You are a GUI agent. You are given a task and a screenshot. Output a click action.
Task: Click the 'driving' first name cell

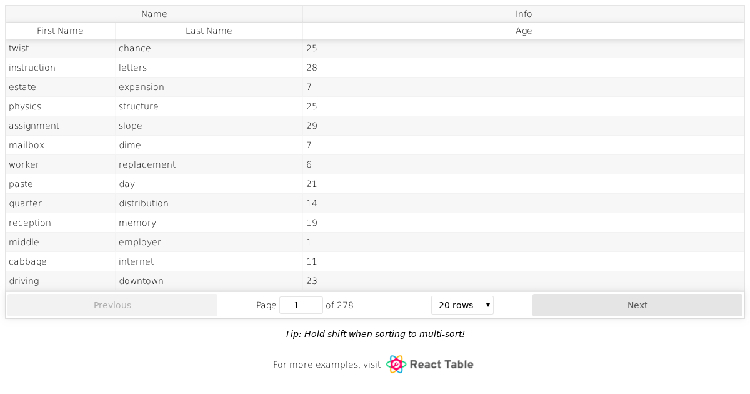(24, 281)
